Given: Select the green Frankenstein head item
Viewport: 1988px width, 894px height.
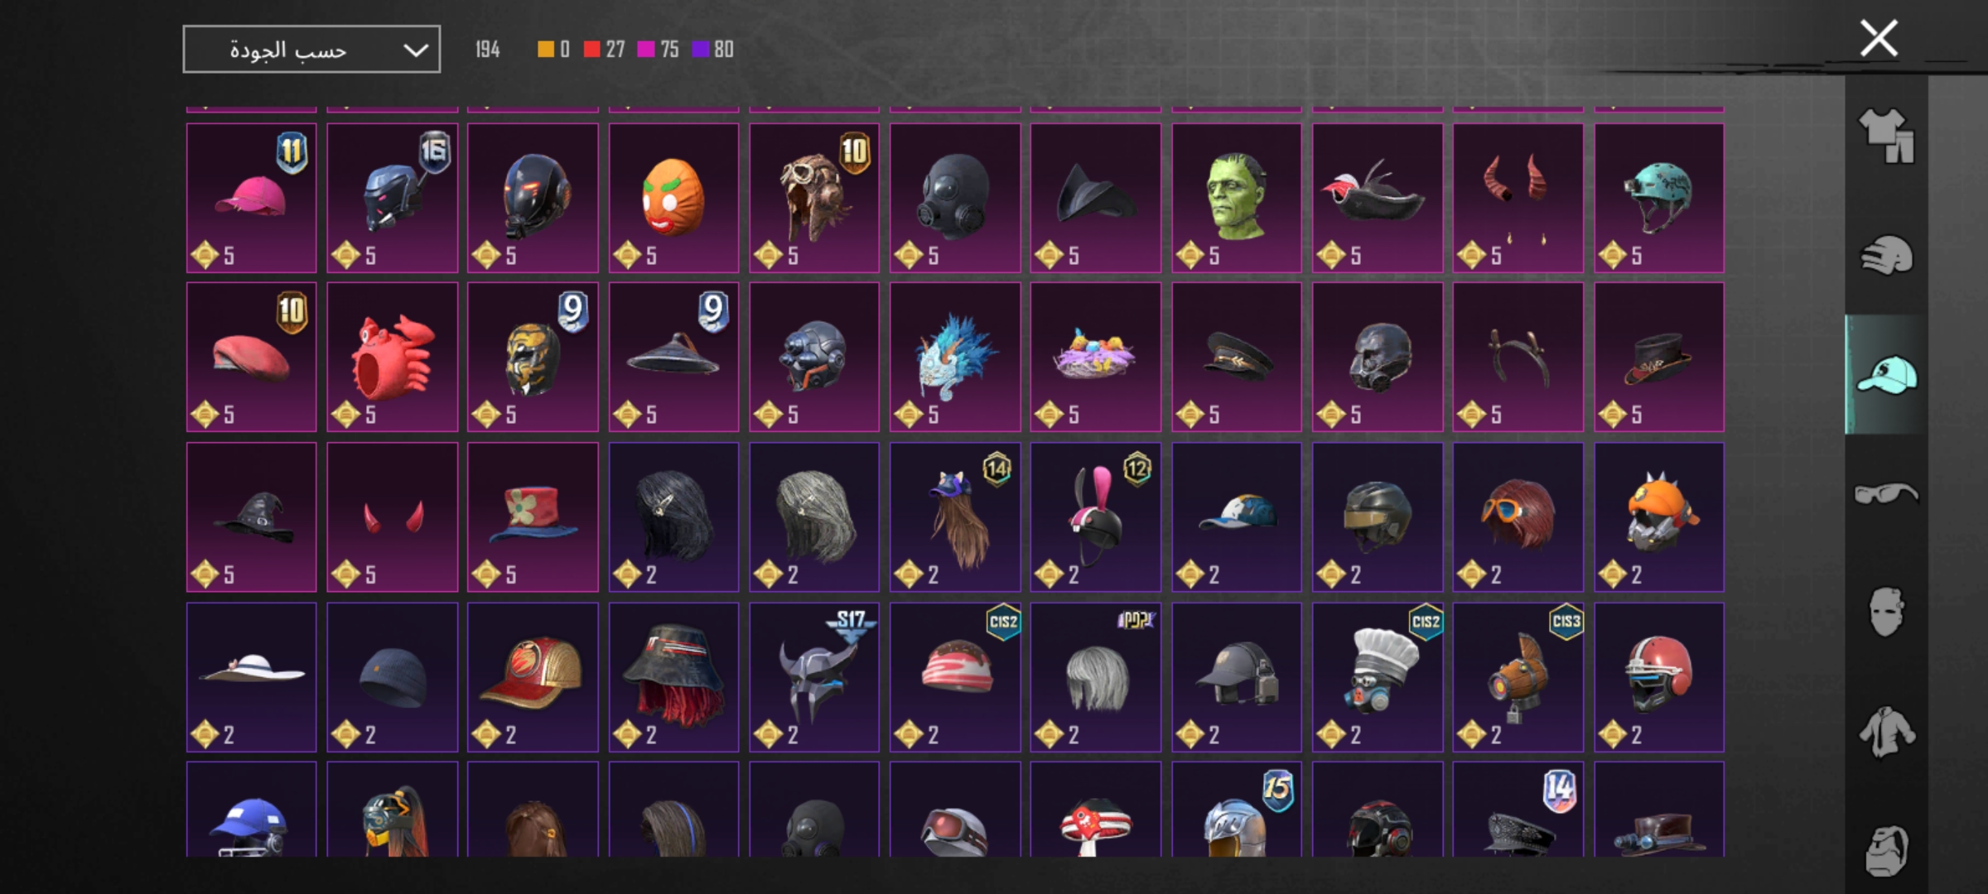Looking at the screenshot, I should (1237, 198).
